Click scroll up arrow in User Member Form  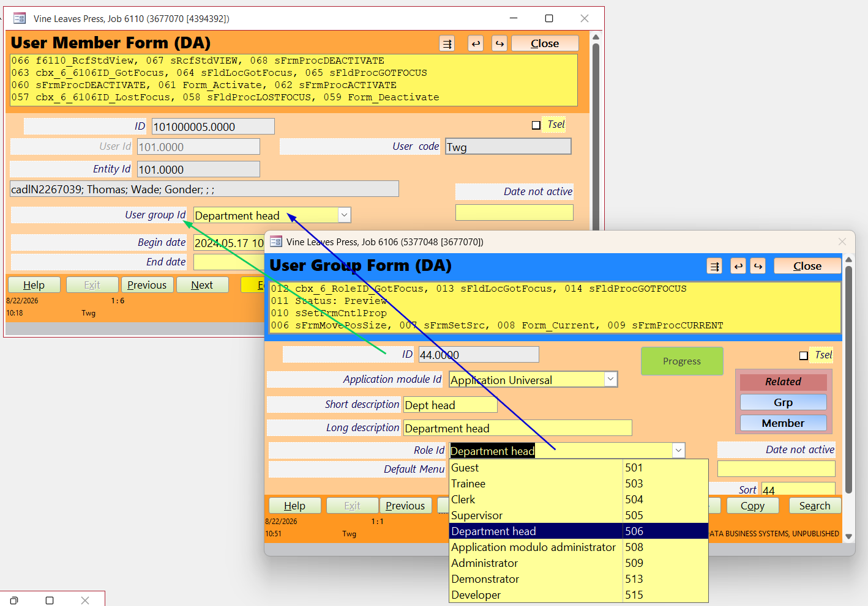(x=596, y=37)
